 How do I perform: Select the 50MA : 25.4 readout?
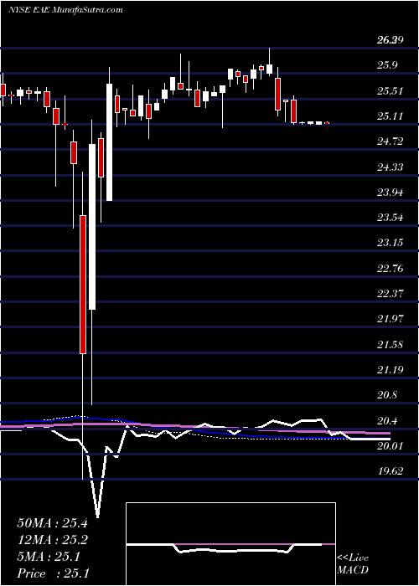click(52, 523)
